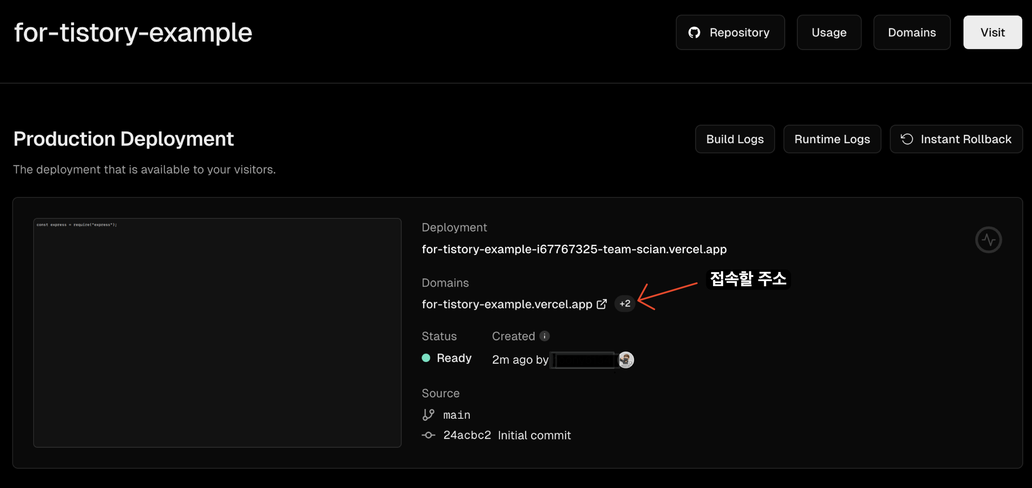Click the commit icon beside 24acbc2

428,435
